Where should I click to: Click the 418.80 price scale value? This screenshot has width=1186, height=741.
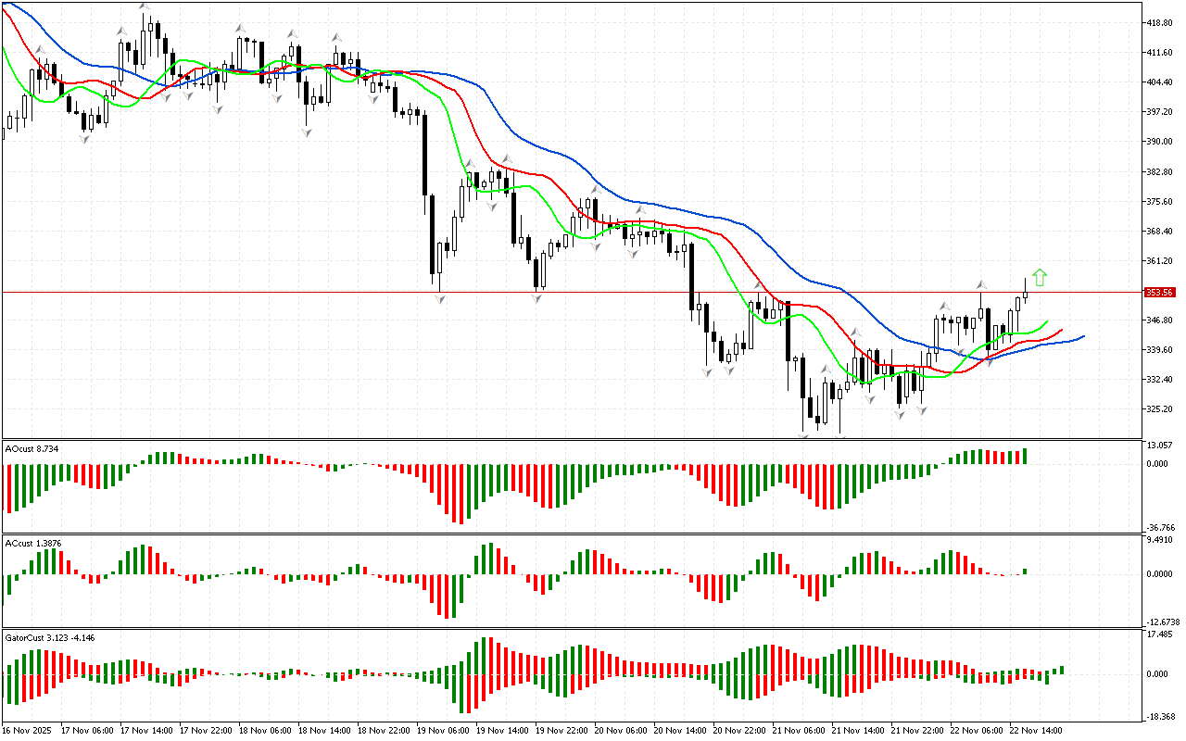pos(1162,23)
